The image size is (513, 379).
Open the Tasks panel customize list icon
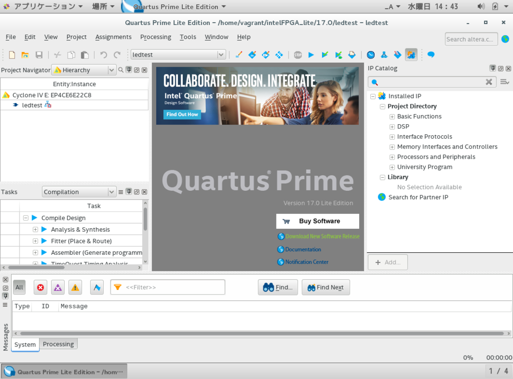click(121, 192)
